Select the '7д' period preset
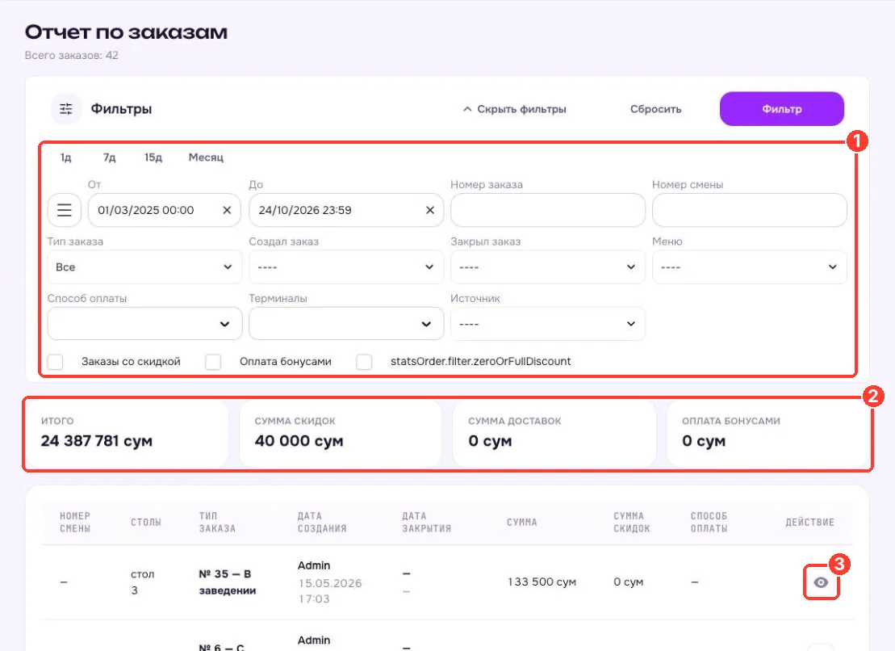Image resolution: width=895 pixels, height=651 pixels. (109, 157)
